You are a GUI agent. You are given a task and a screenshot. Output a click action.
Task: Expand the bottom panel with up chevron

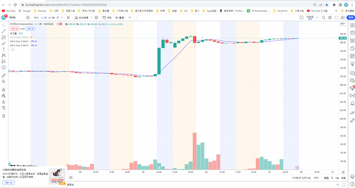(338, 185)
